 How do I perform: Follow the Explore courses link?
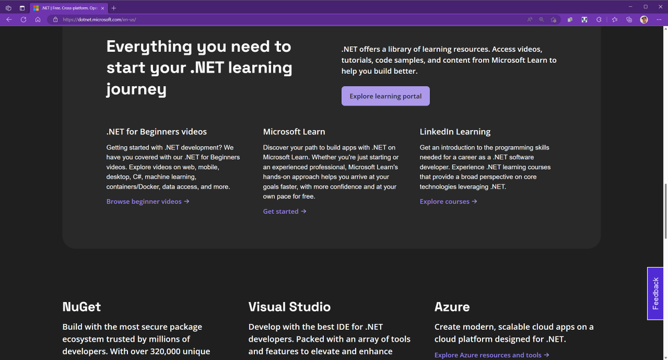448,201
